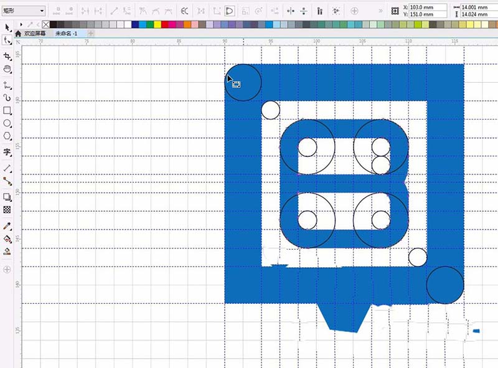Toggle the Elastic mode button

320,11
